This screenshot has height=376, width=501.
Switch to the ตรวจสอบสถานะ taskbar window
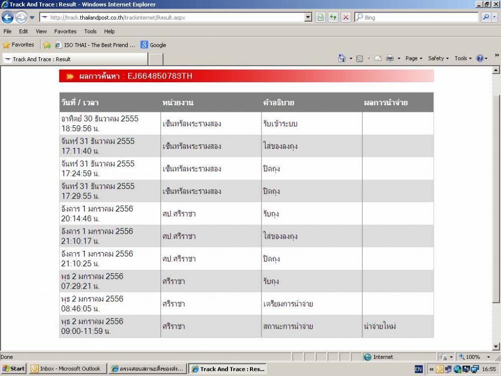click(x=147, y=368)
